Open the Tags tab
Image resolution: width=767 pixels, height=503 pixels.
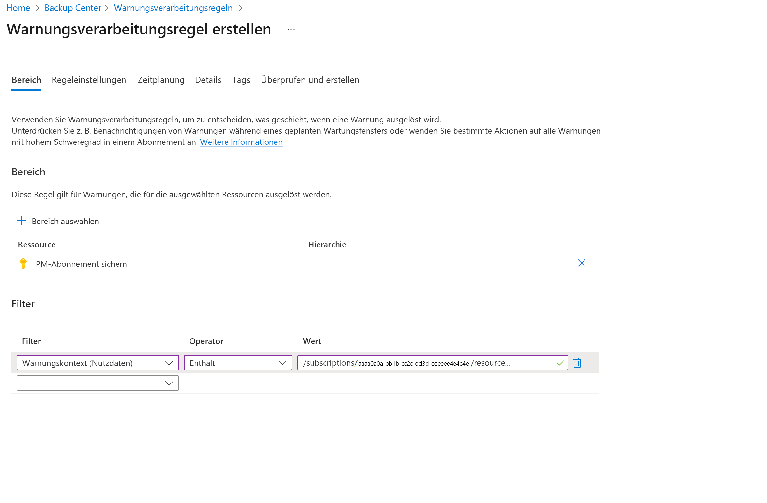(241, 80)
